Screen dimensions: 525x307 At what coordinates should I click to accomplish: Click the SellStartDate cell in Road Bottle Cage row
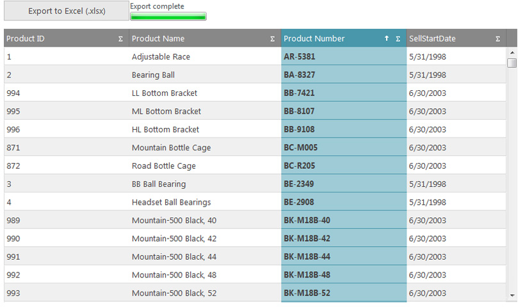coord(456,166)
